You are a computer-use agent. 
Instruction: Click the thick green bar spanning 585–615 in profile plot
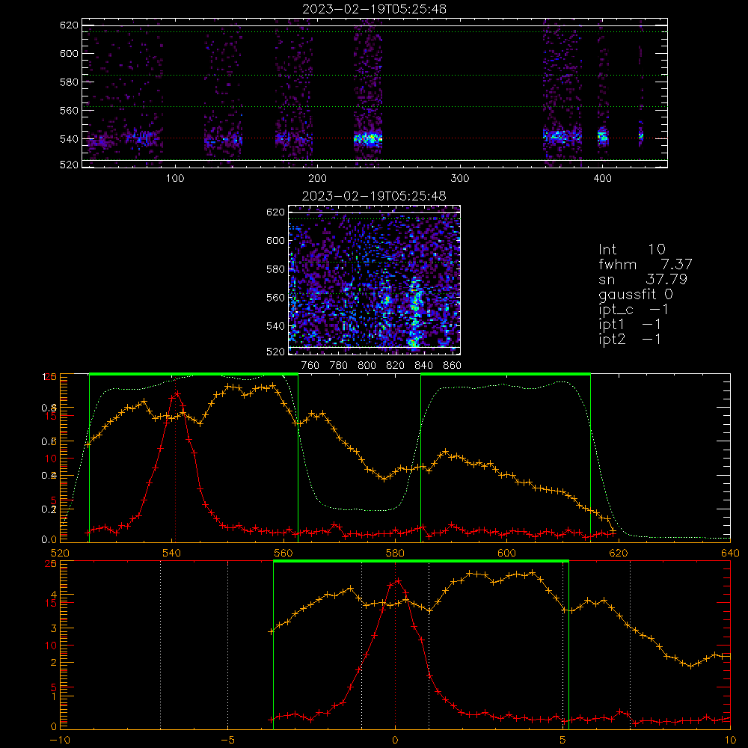pos(506,375)
